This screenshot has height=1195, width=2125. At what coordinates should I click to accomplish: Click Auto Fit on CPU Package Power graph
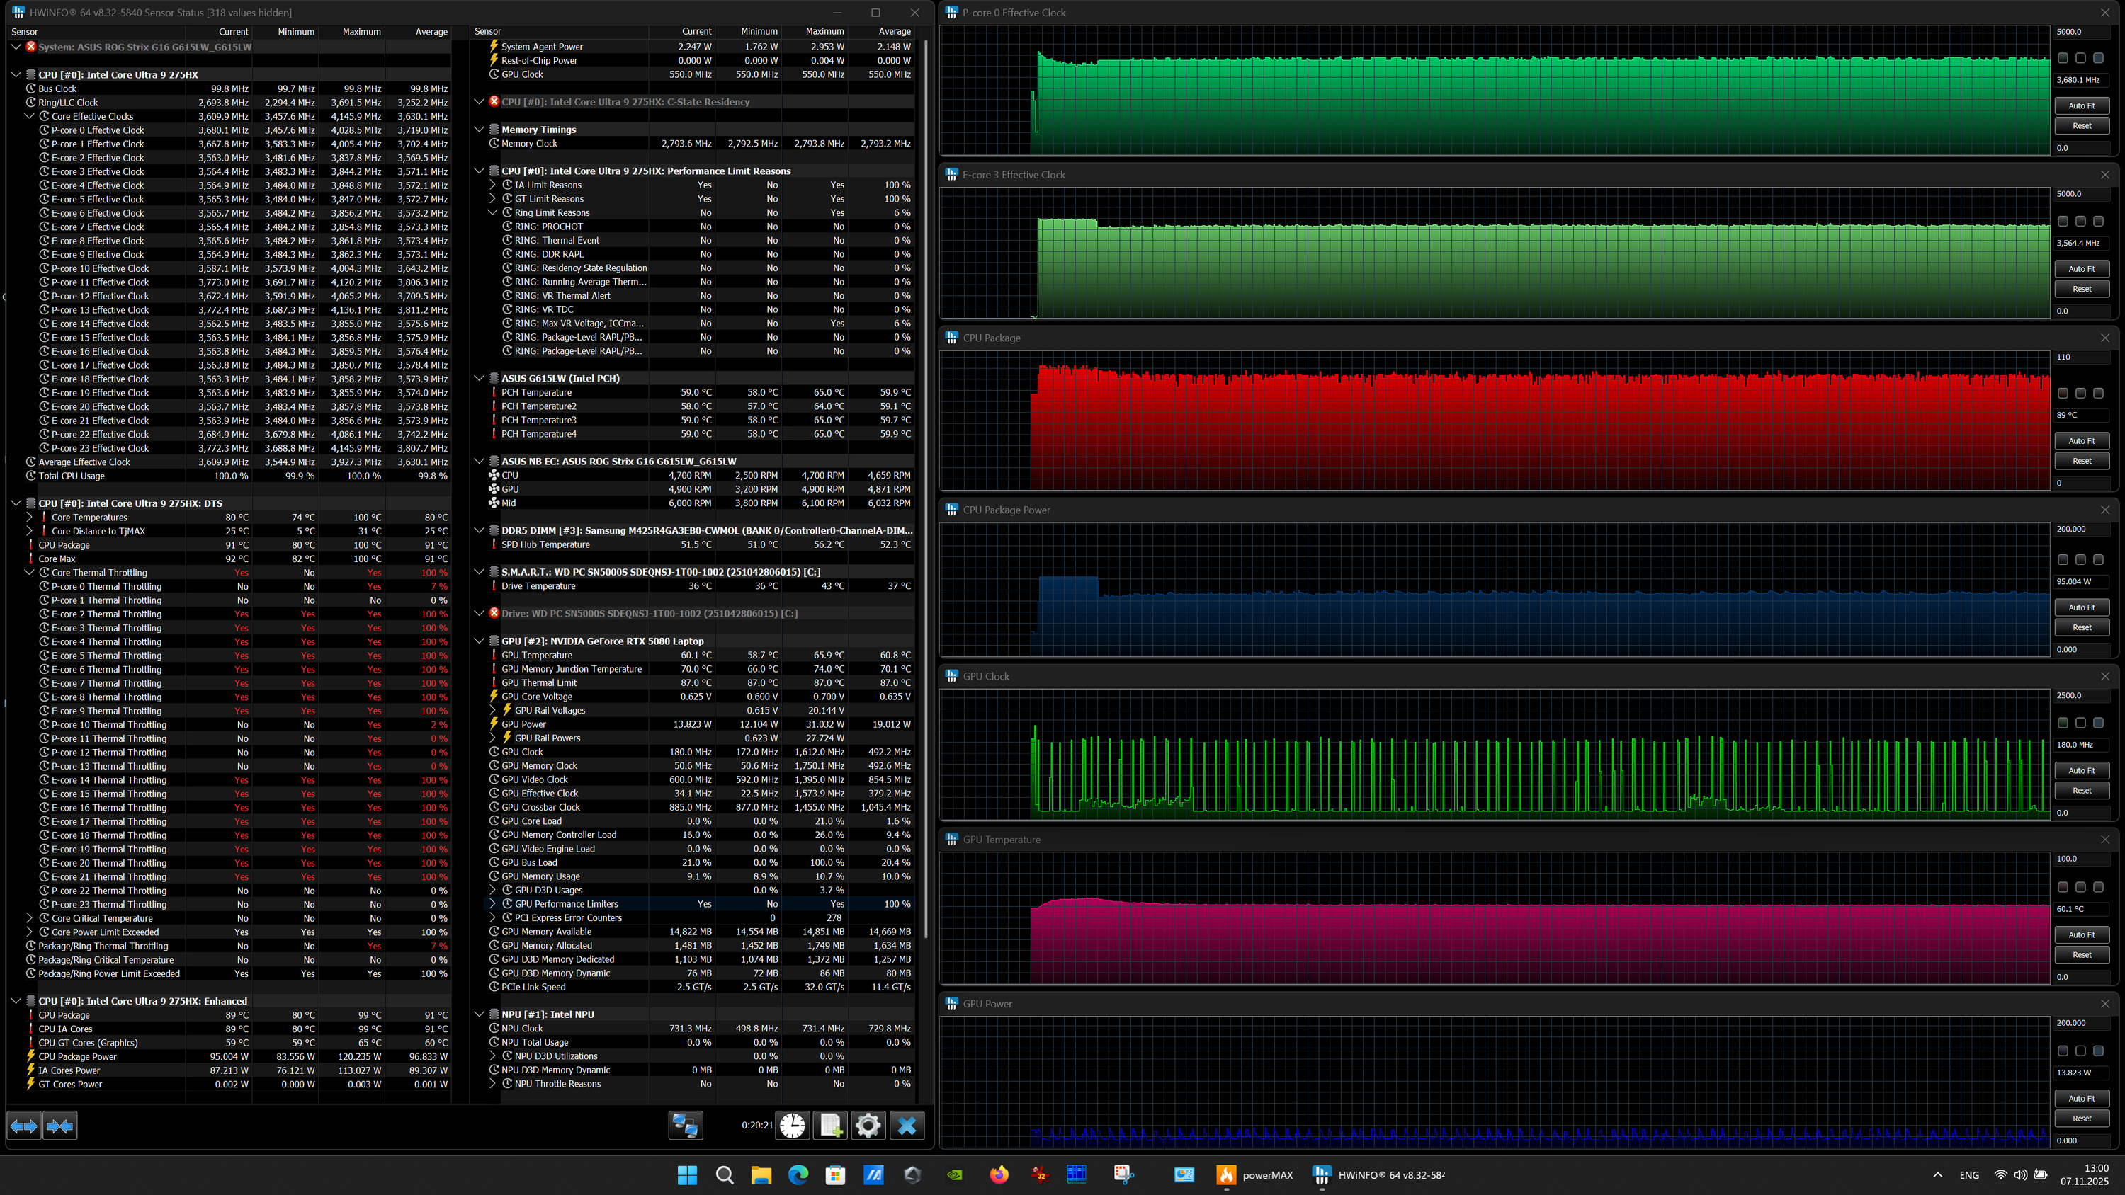2081,607
